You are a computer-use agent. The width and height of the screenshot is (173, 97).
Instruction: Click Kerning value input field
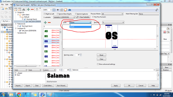(77, 55)
